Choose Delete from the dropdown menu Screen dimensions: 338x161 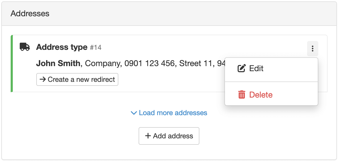(261, 95)
